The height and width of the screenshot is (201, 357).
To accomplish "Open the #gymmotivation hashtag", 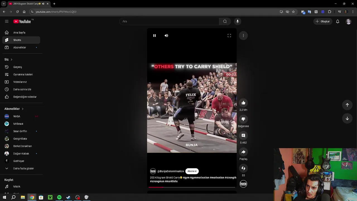I will (199, 178).
